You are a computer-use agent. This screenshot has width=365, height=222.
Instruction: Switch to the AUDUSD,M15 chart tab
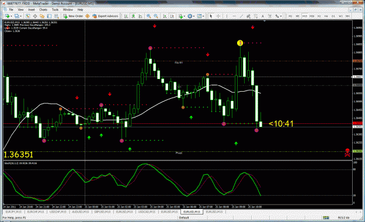(x=81, y=211)
